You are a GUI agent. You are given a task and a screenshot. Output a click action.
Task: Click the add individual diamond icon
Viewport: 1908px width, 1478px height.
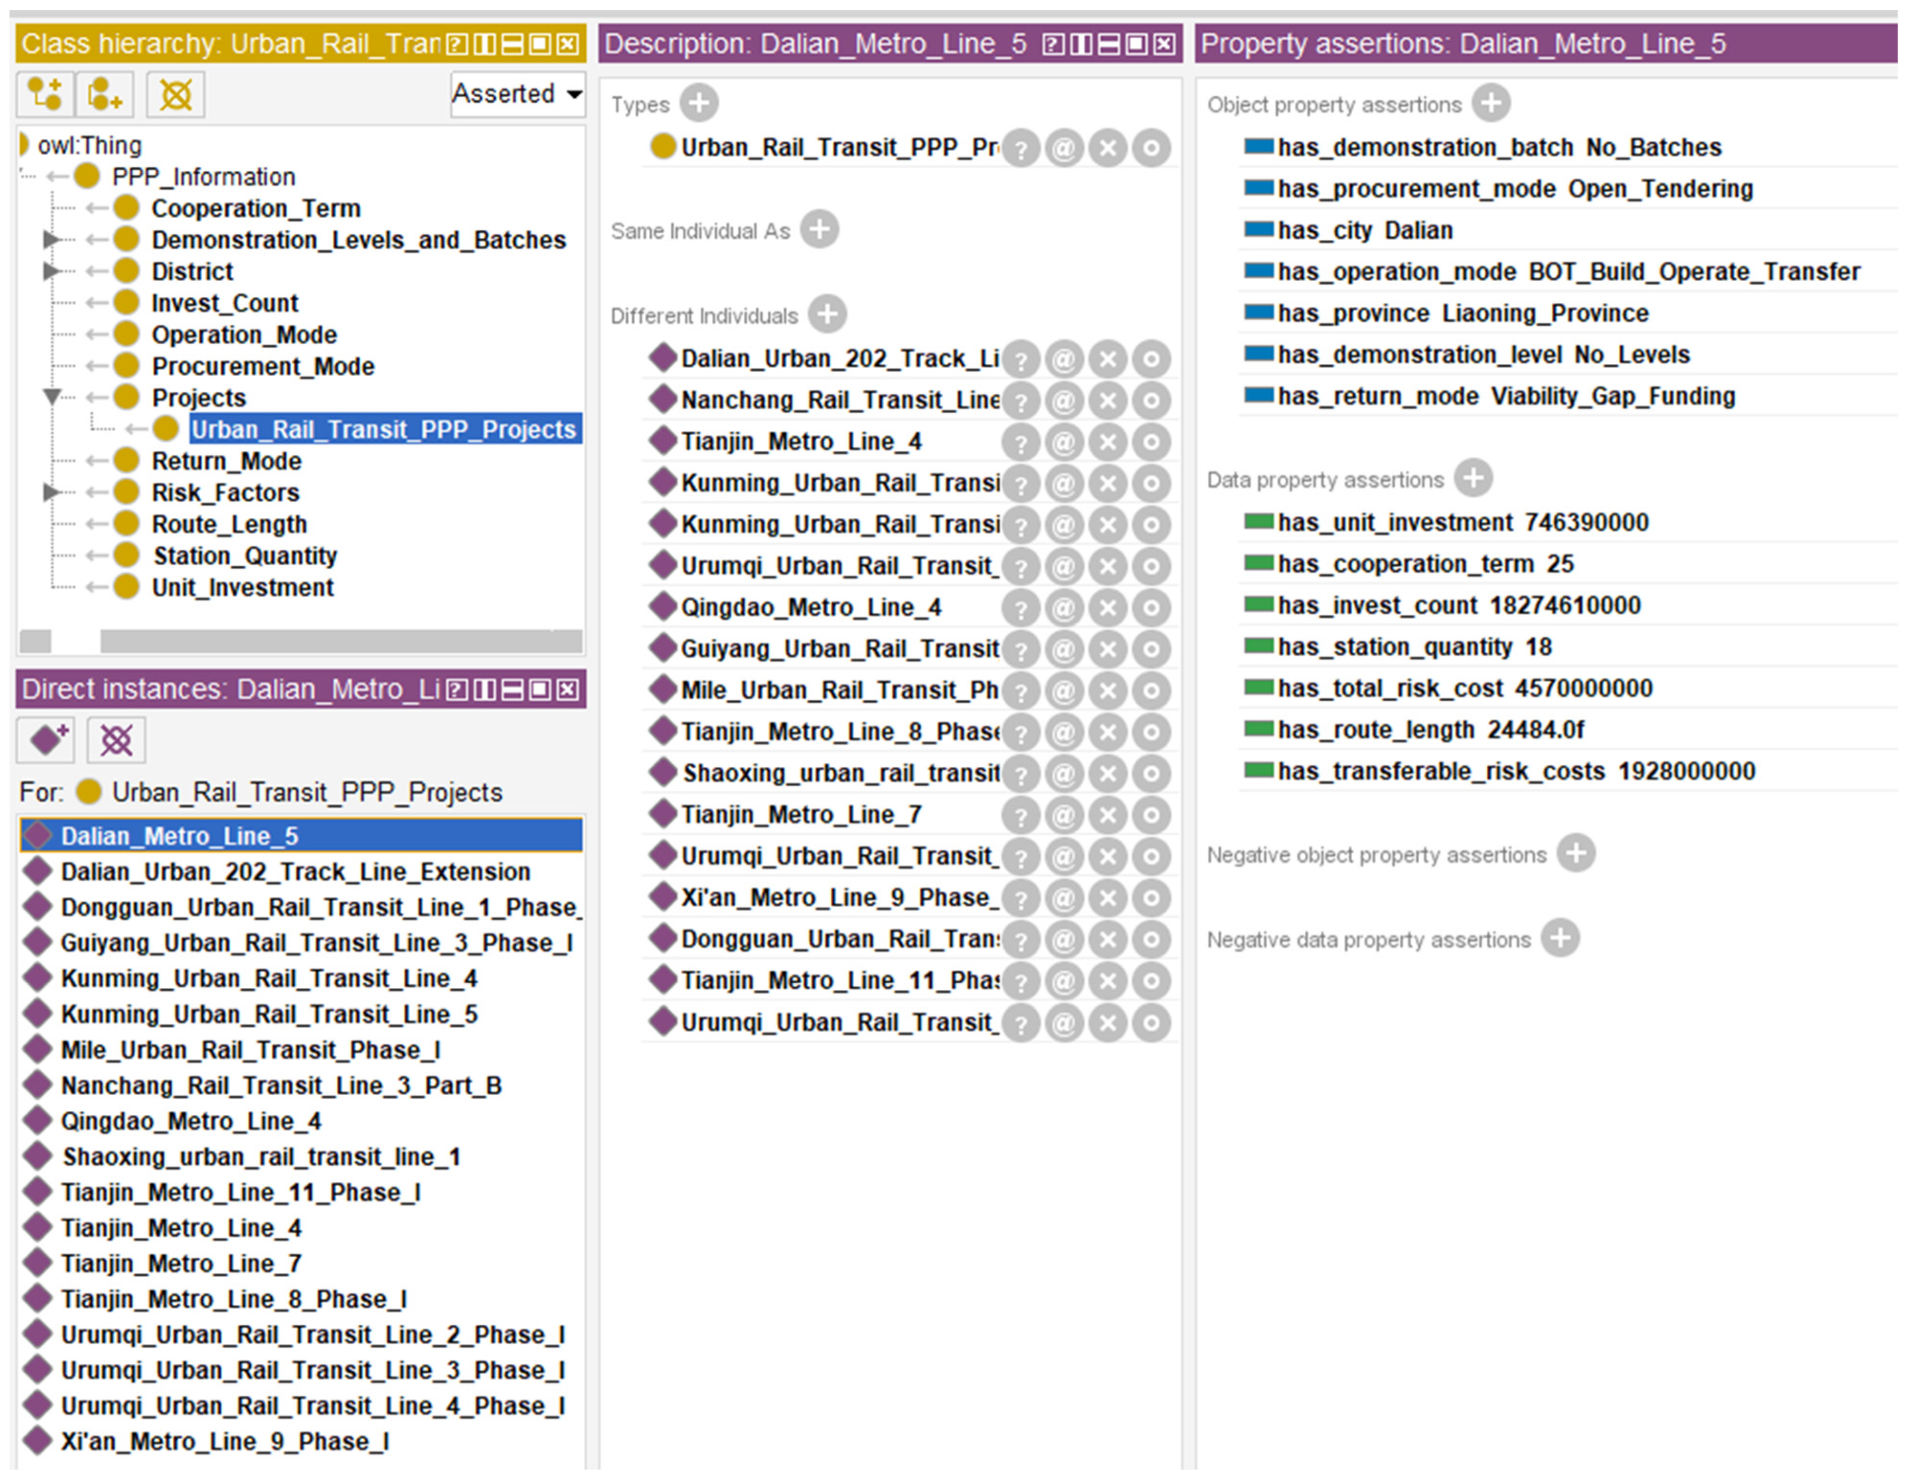pos(46,740)
